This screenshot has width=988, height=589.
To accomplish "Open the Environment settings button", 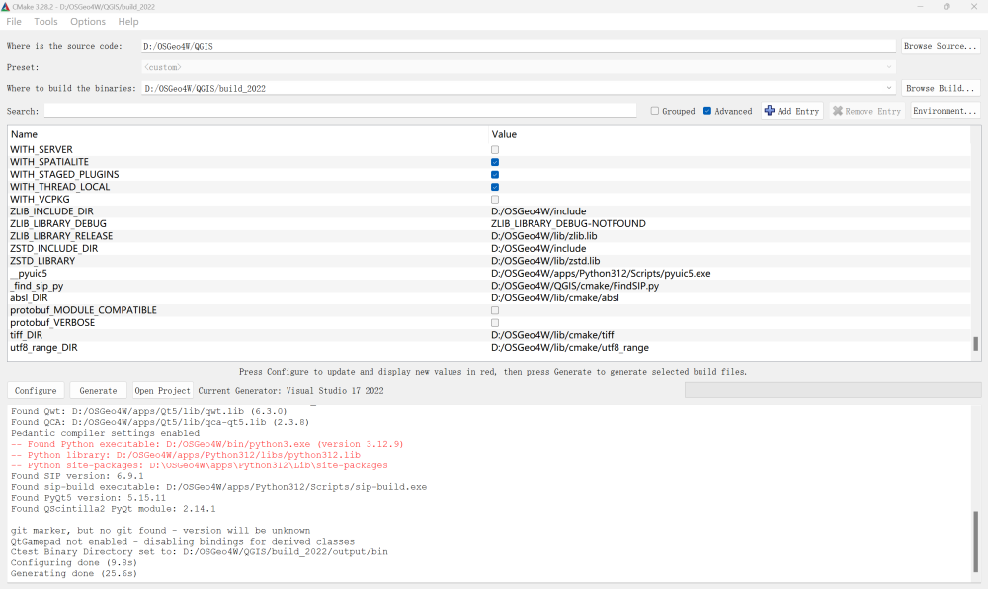I will (946, 111).
